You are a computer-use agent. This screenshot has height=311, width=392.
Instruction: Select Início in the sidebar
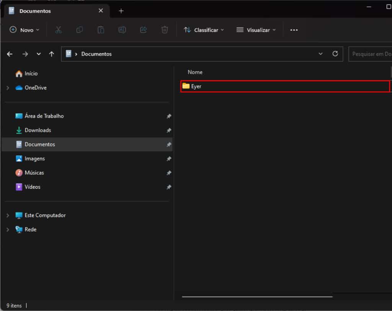[x=31, y=74]
